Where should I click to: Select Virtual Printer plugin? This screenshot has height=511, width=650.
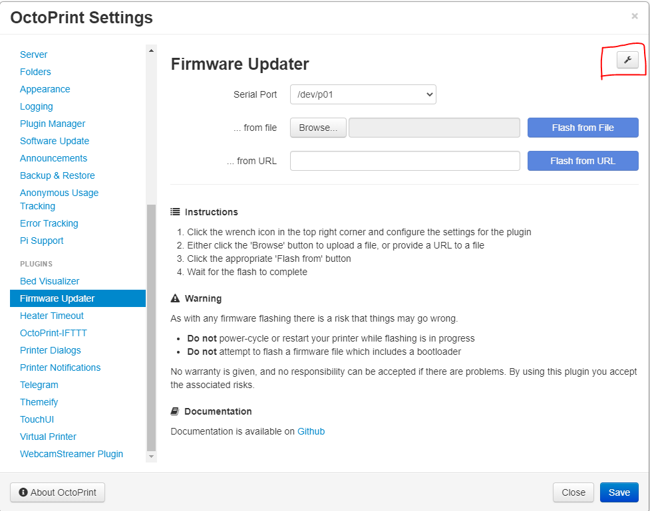coord(48,437)
